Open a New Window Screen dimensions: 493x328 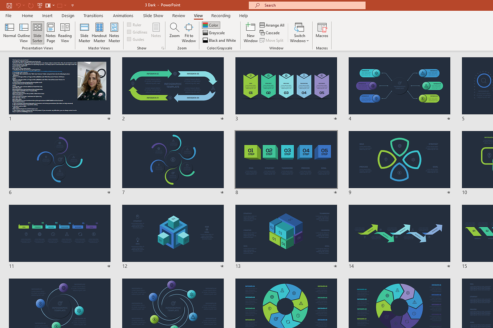(251, 33)
